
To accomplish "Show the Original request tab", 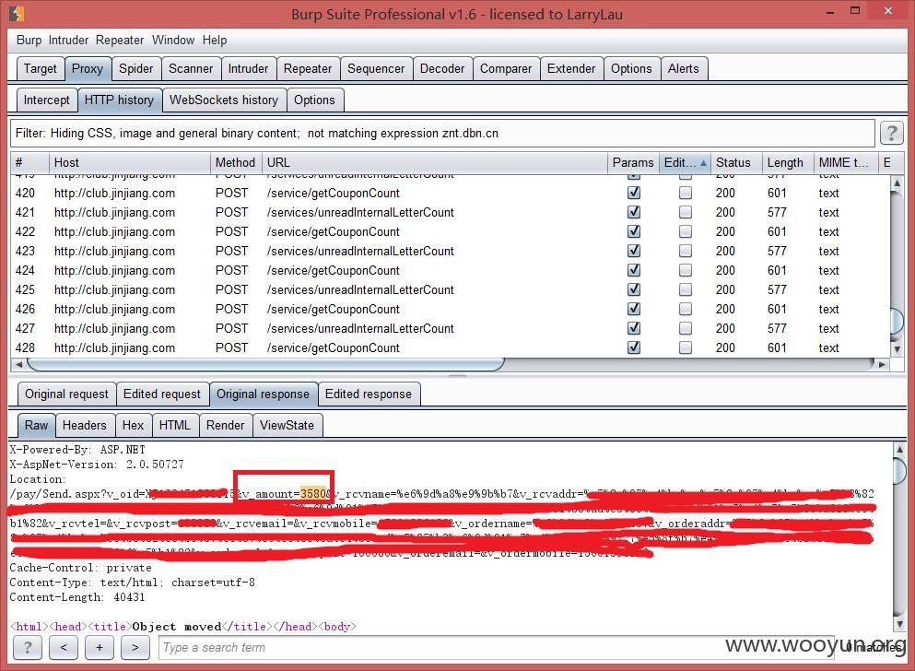I will (66, 394).
